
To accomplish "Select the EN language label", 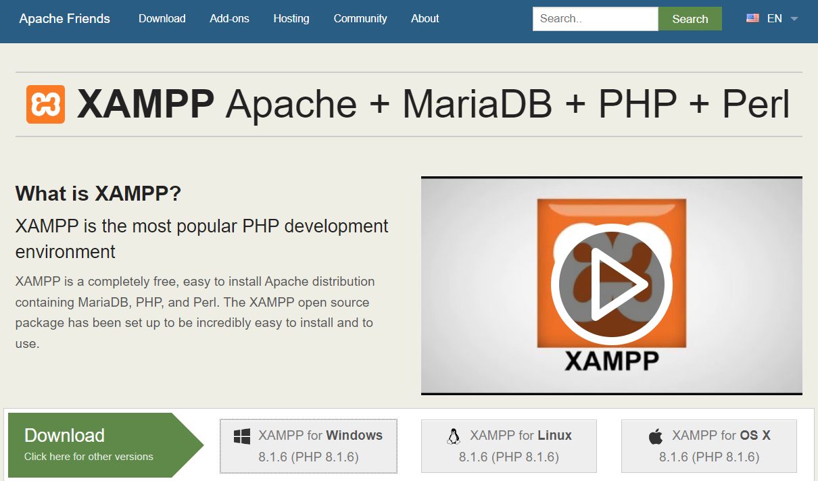I will tap(775, 19).
